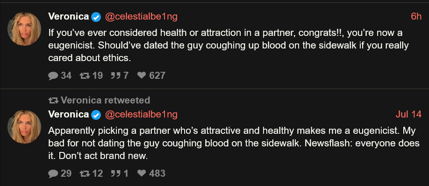Image resolution: width=429 pixels, height=186 pixels.
Task: Click retweet icon showing 19
Action: (x=84, y=76)
